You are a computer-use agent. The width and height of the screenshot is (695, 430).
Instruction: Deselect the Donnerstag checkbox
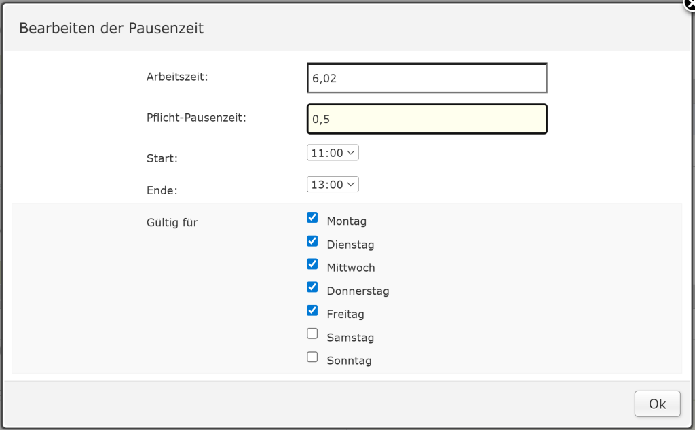(x=312, y=287)
